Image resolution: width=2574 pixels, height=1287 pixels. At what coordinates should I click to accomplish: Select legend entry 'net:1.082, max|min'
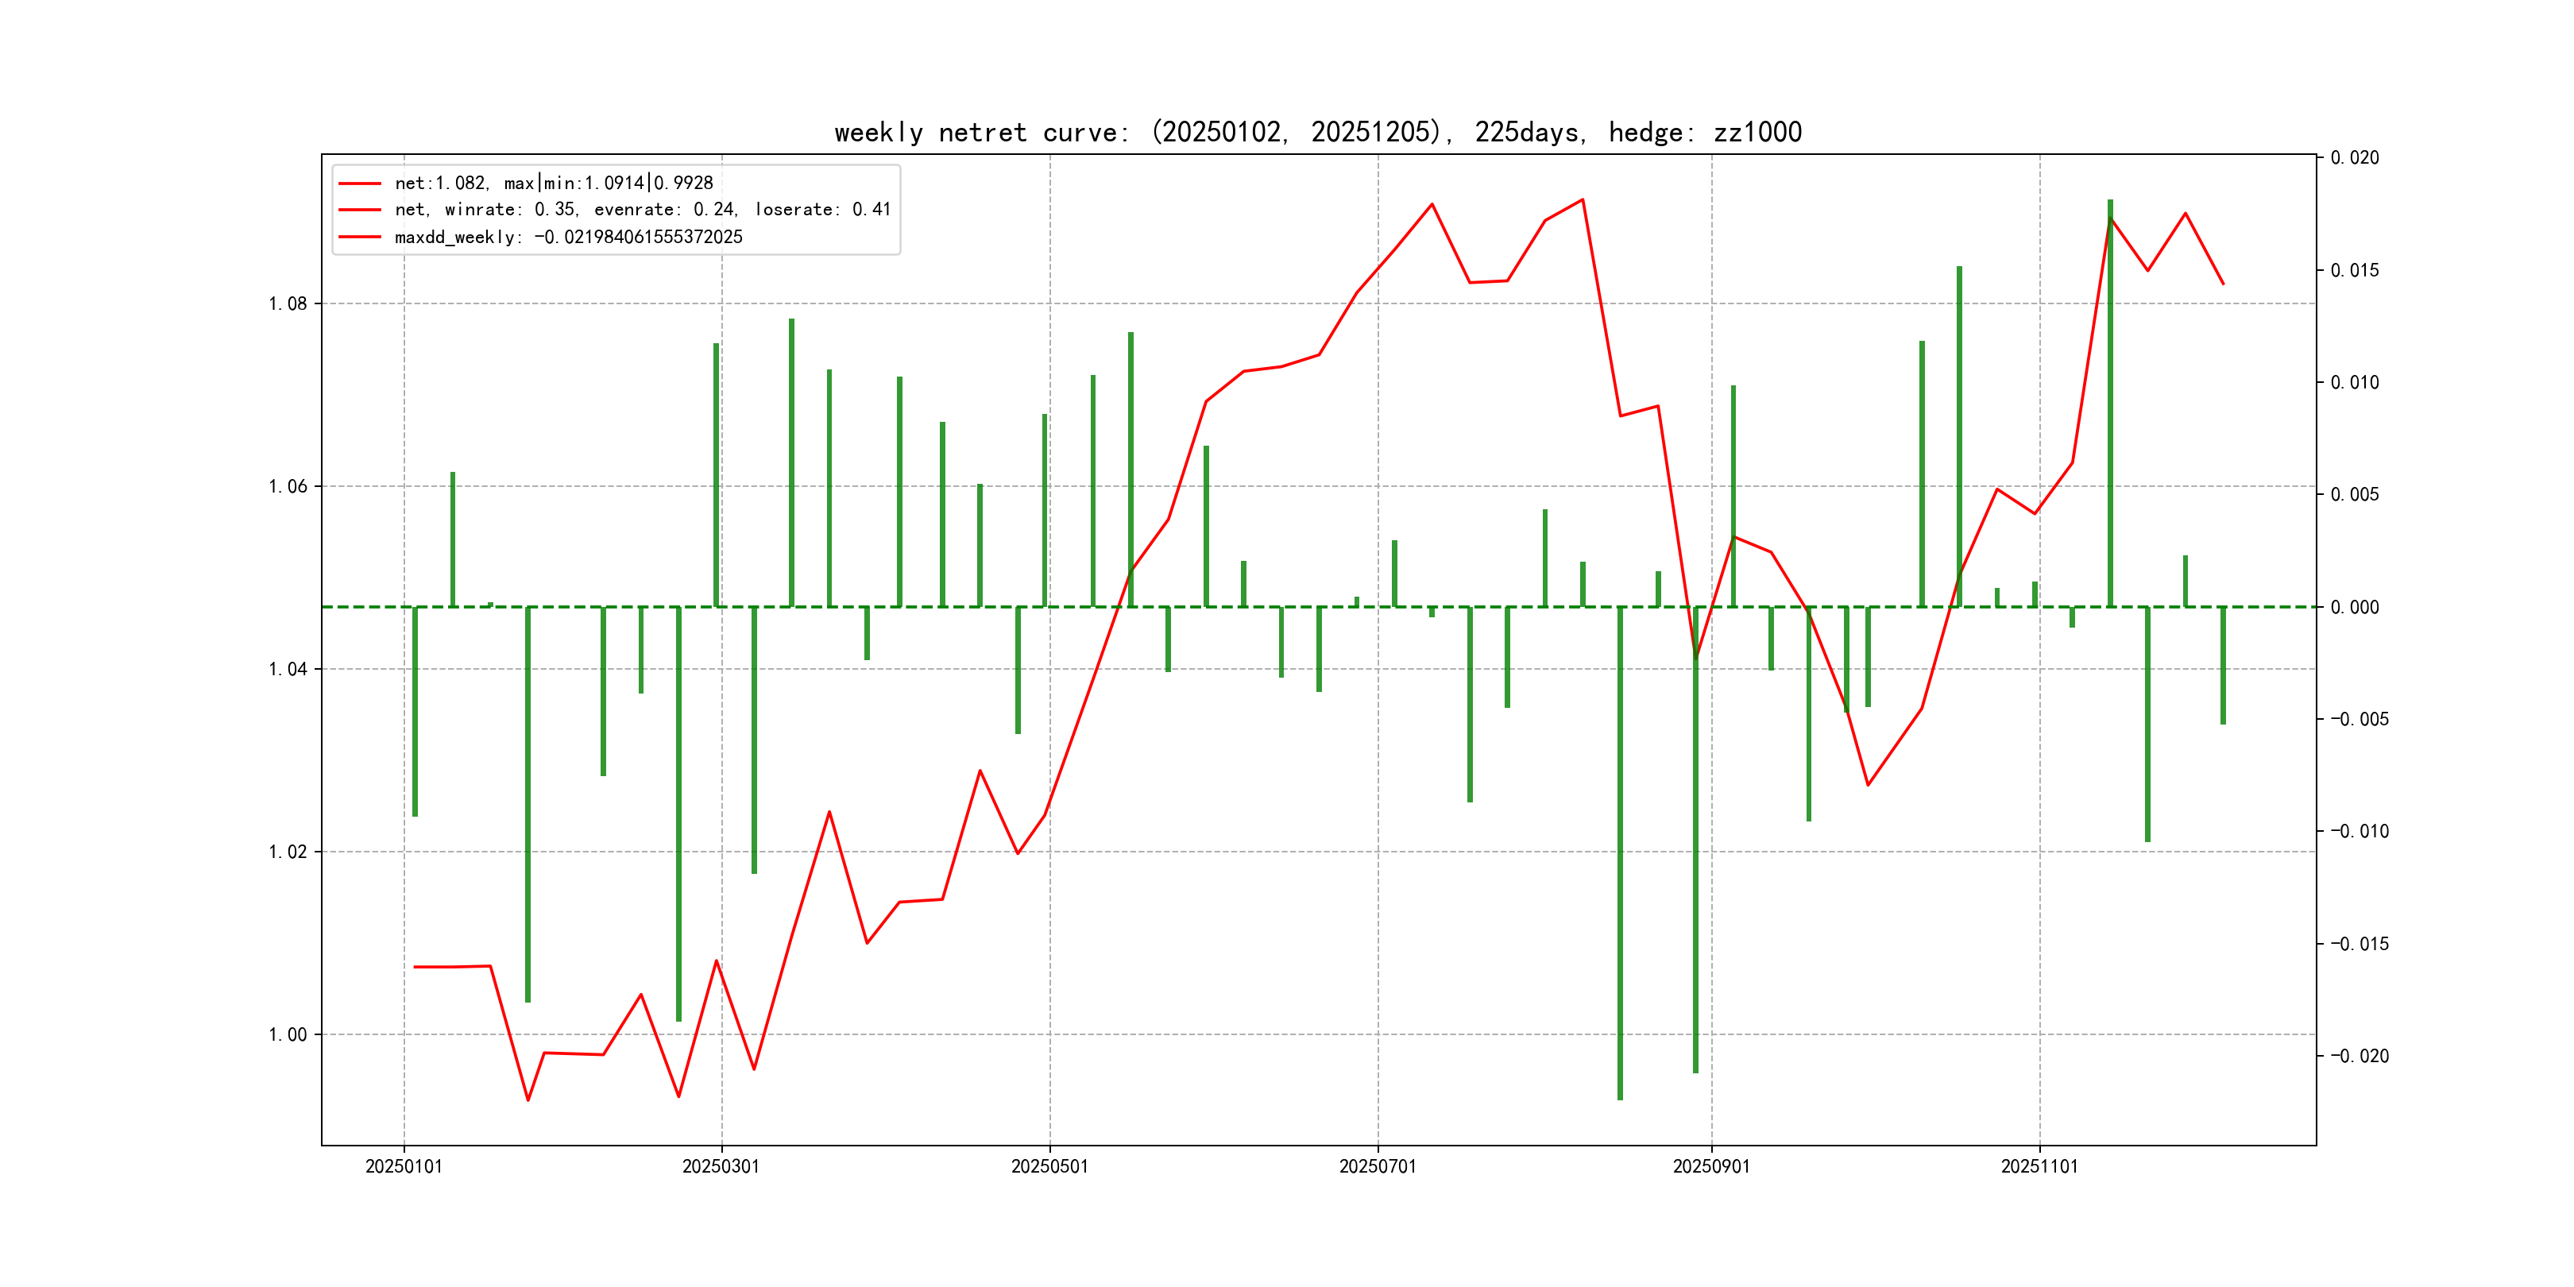[554, 183]
